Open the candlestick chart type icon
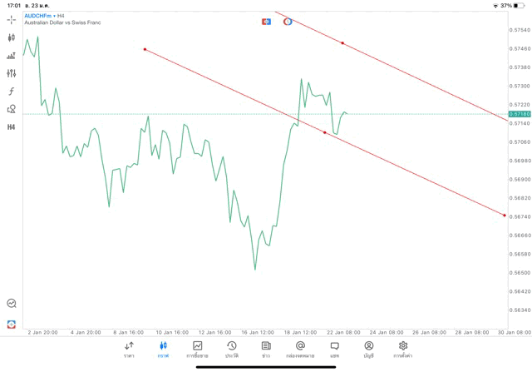532x372 pixels. [x=11, y=37]
